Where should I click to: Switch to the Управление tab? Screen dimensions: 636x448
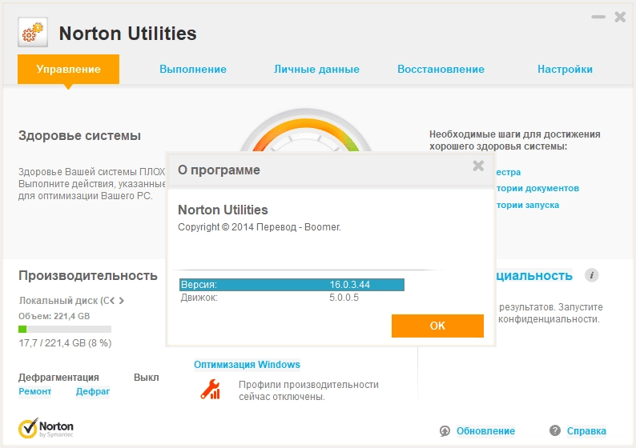click(x=68, y=70)
